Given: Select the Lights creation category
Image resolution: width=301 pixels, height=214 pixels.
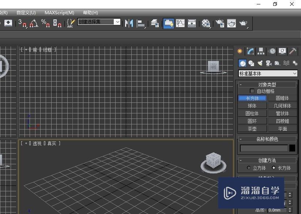Looking at the screenshot, I should point(260,63).
